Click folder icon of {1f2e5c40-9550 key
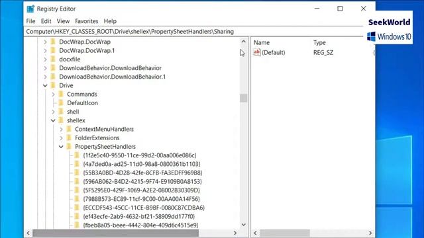424x238 pixels. pyautogui.click(x=77, y=155)
